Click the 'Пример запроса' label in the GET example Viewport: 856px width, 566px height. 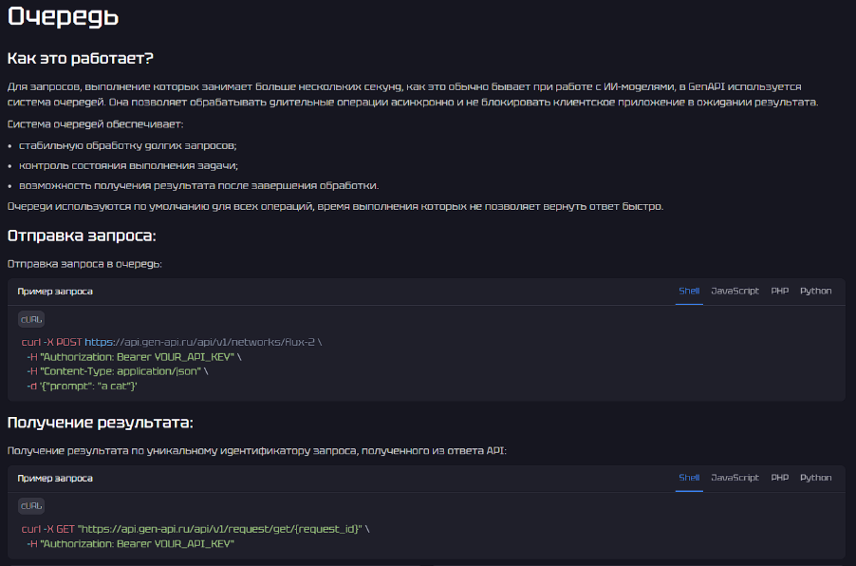tap(55, 479)
